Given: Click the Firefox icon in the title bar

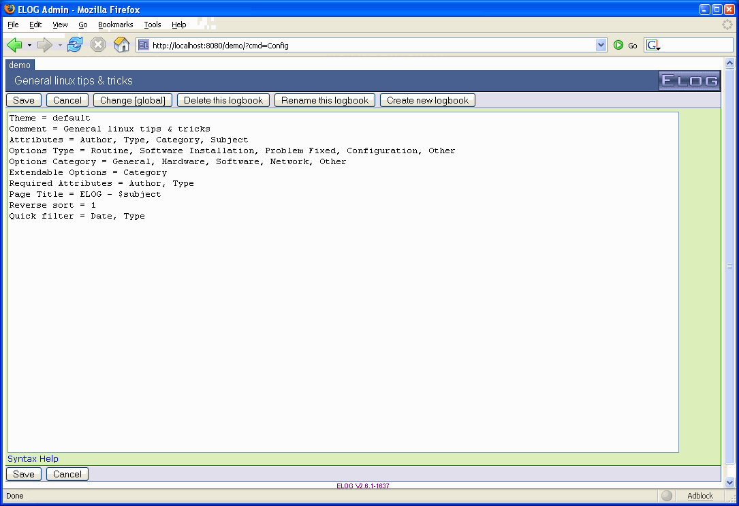Looking at the screenshot, I should (x=10, y=9).
